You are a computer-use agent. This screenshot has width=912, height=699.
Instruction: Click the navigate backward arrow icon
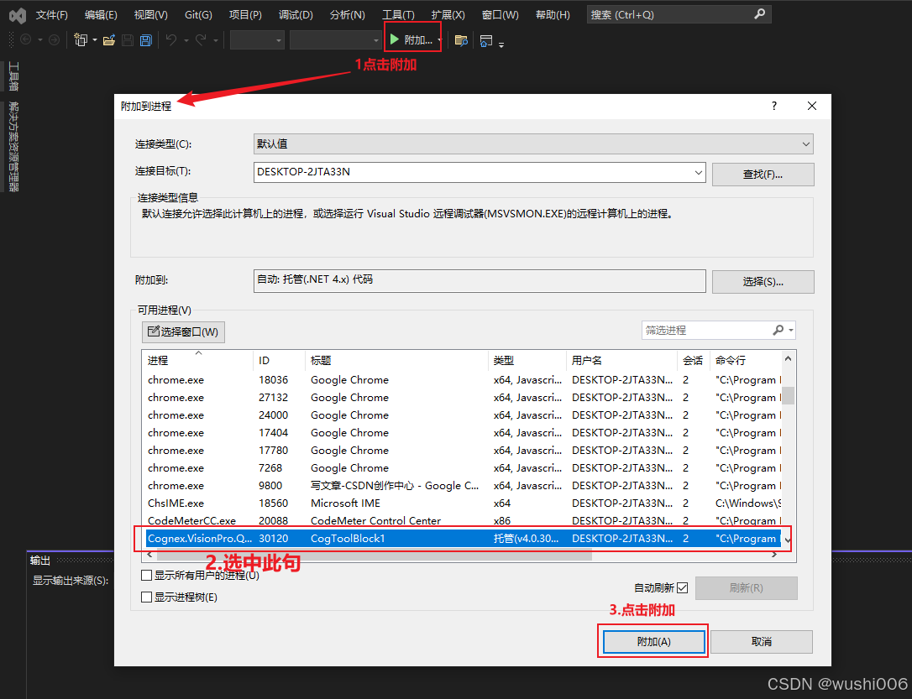point(25,39)
